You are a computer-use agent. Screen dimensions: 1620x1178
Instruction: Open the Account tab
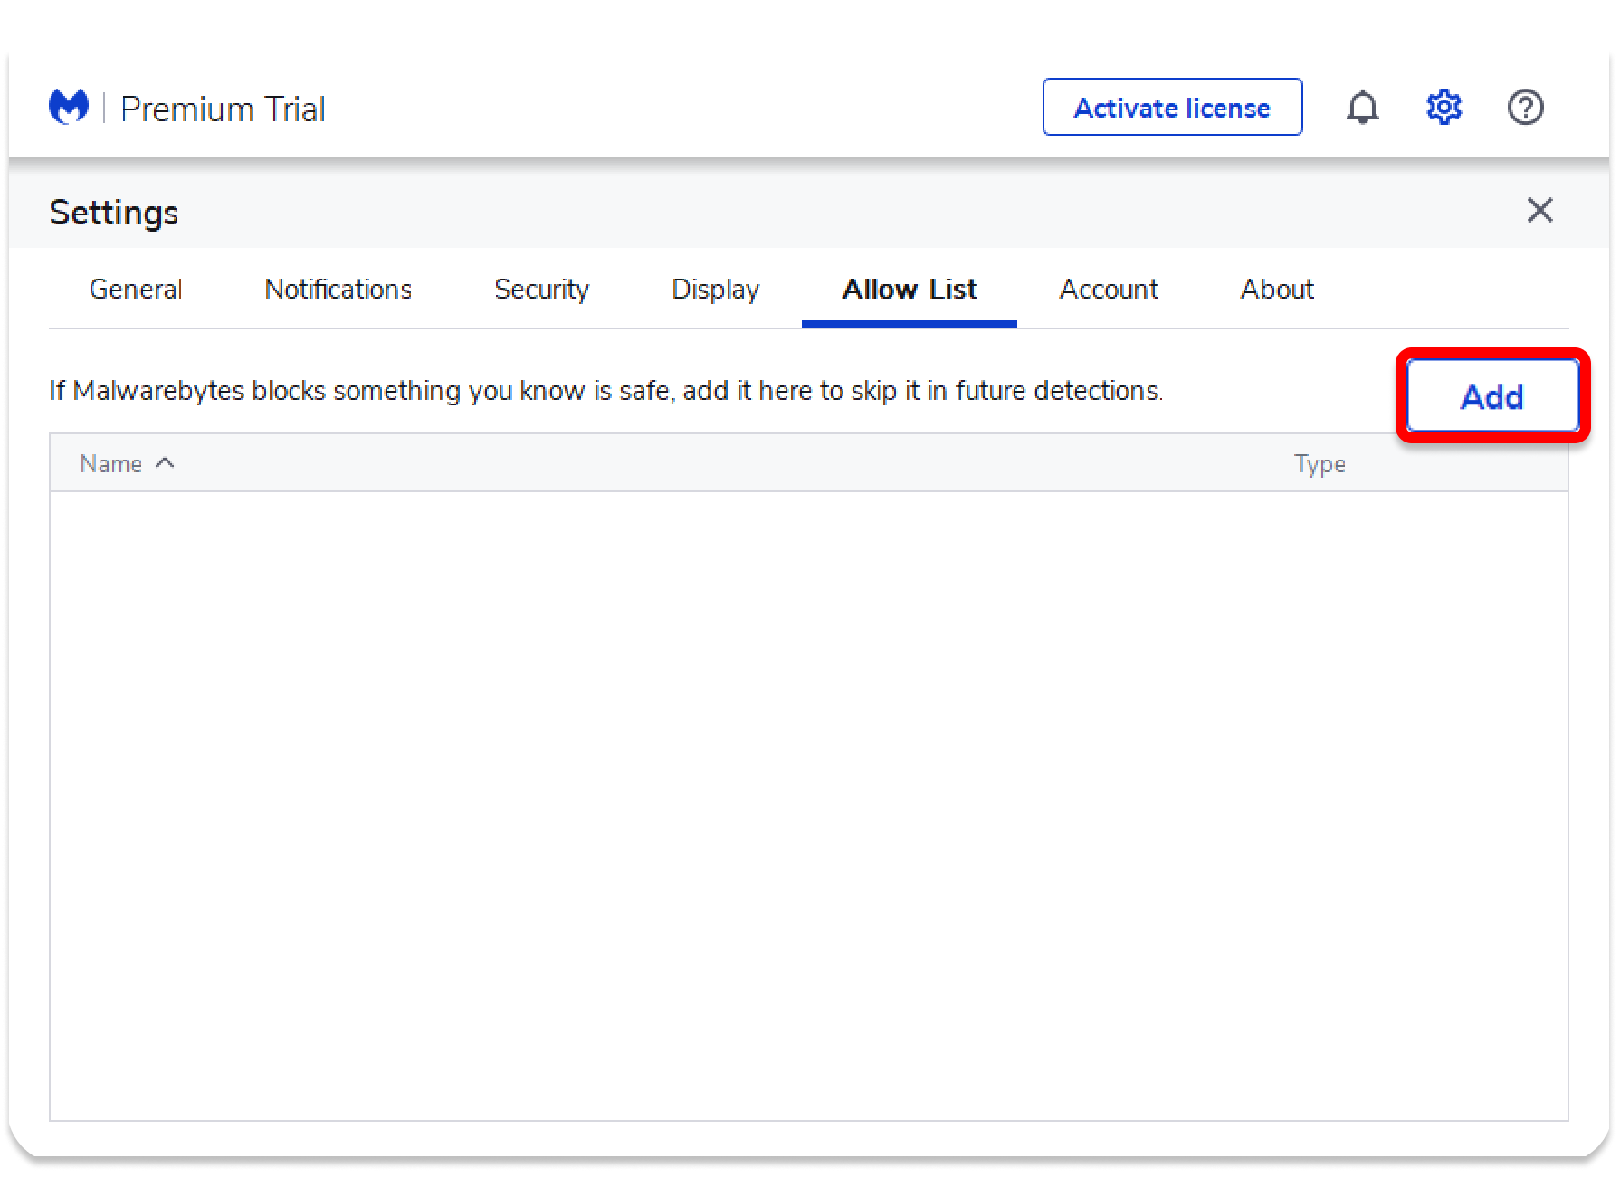tap(1109, 290)
